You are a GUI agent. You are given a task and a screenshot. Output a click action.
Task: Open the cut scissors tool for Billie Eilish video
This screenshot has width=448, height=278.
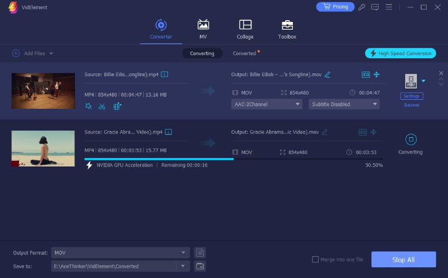coord(102,106)
